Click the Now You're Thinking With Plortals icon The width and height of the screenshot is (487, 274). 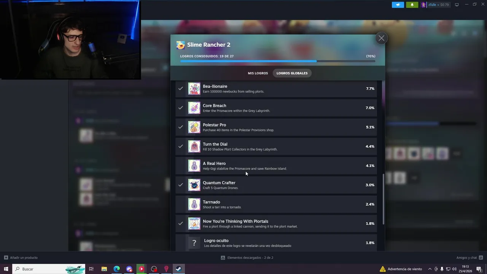coord(194,223)
